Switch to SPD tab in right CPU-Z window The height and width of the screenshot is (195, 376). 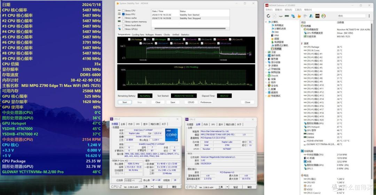pos(213,124)
